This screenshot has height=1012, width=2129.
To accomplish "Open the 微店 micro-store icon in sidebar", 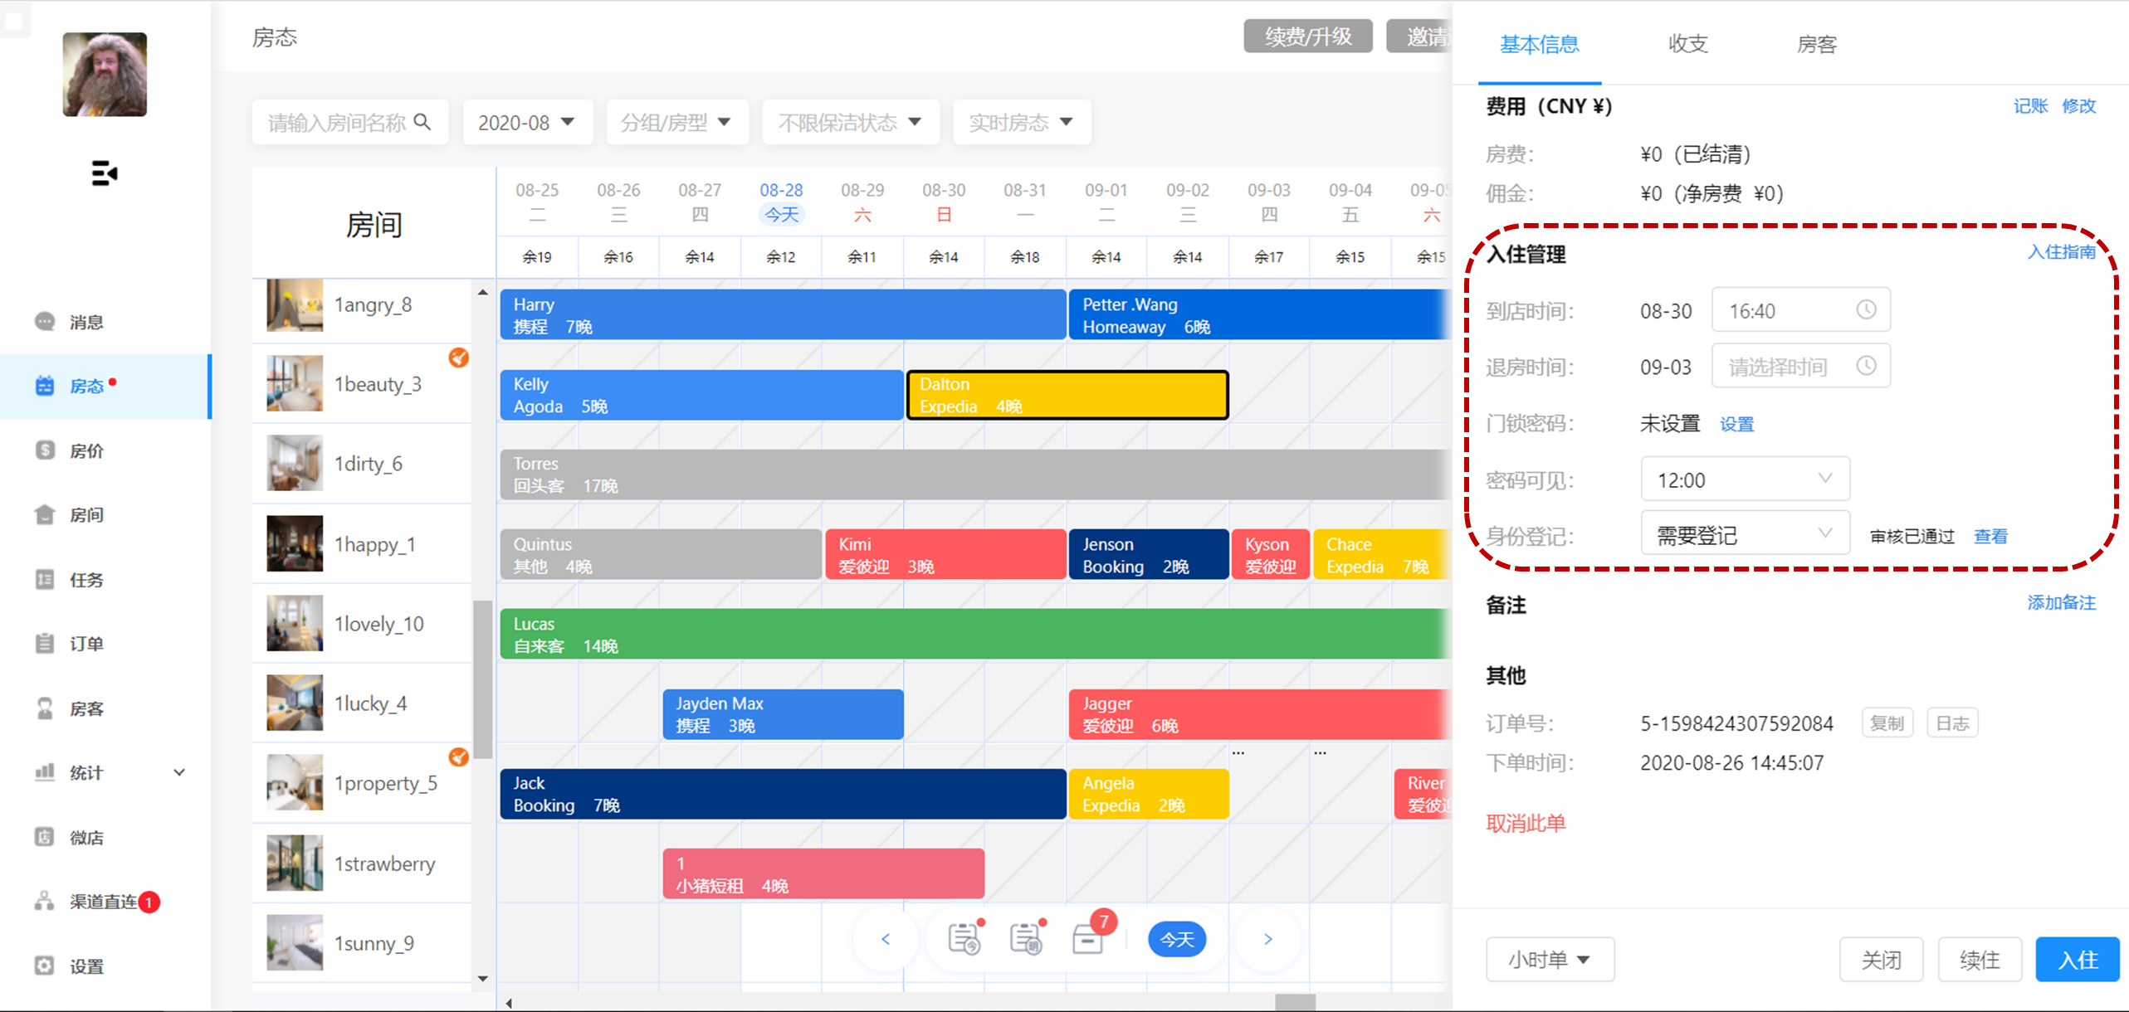I will [x=45, y=837].
